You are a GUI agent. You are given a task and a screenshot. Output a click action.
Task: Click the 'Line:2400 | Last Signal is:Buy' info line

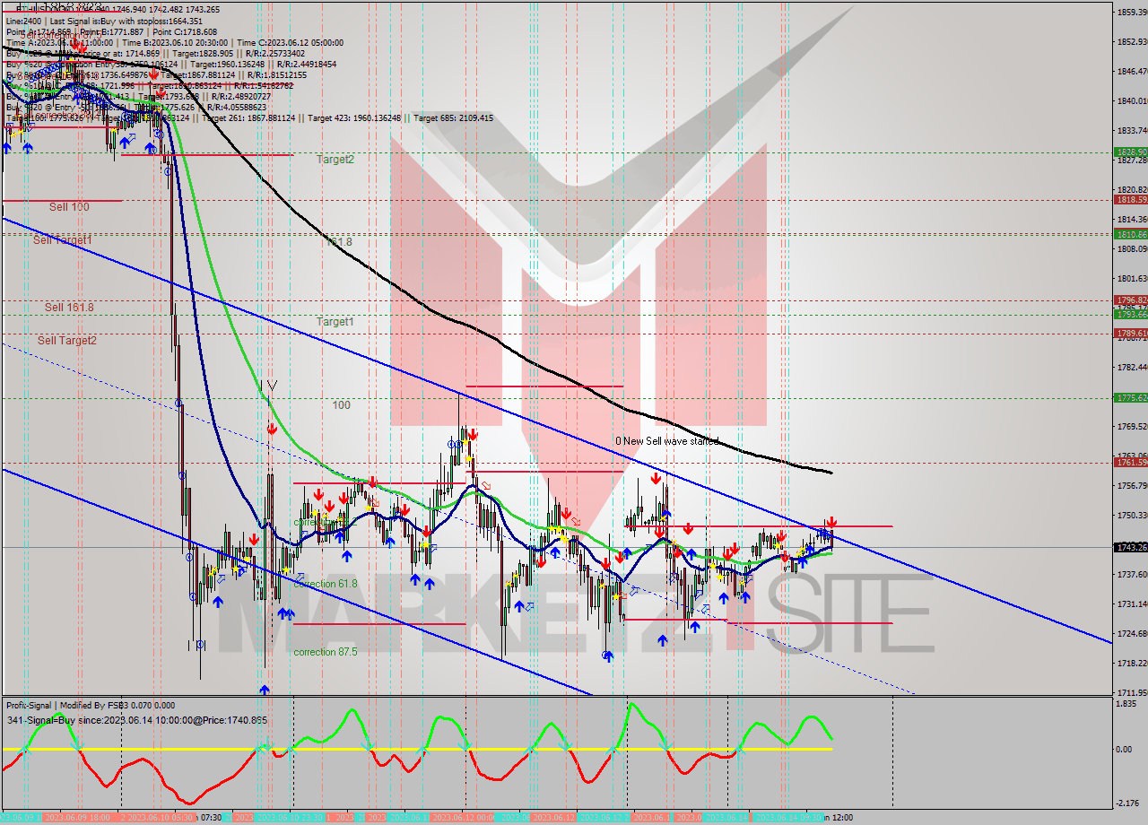(104, 21)
